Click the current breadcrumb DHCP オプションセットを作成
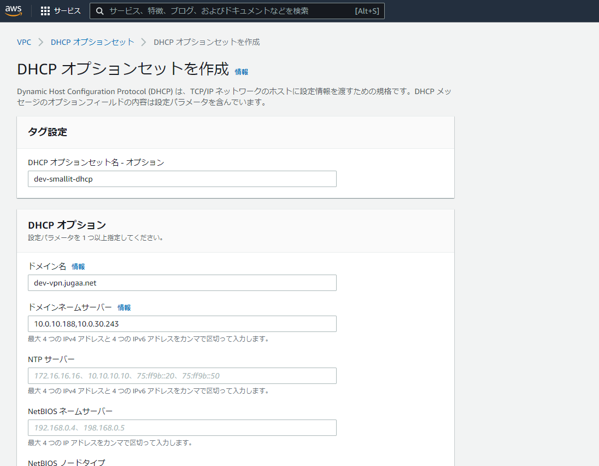Image resolution: width=599 pixels, height=466 pixels. tap(207, 42)
